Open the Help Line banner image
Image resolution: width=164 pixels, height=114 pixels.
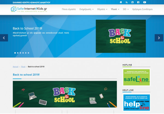[x=136, y=103]
